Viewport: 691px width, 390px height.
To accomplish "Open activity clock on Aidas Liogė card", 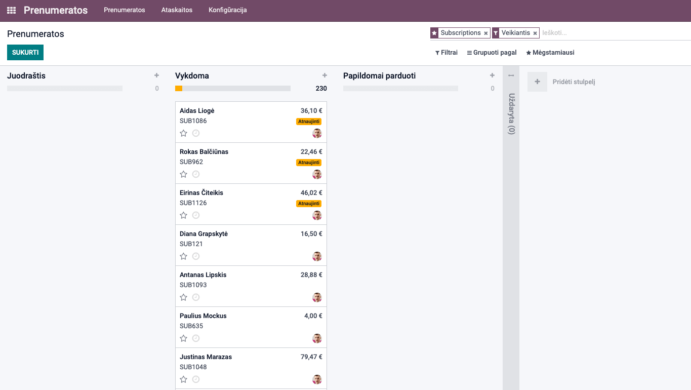I will click(196, 133).
